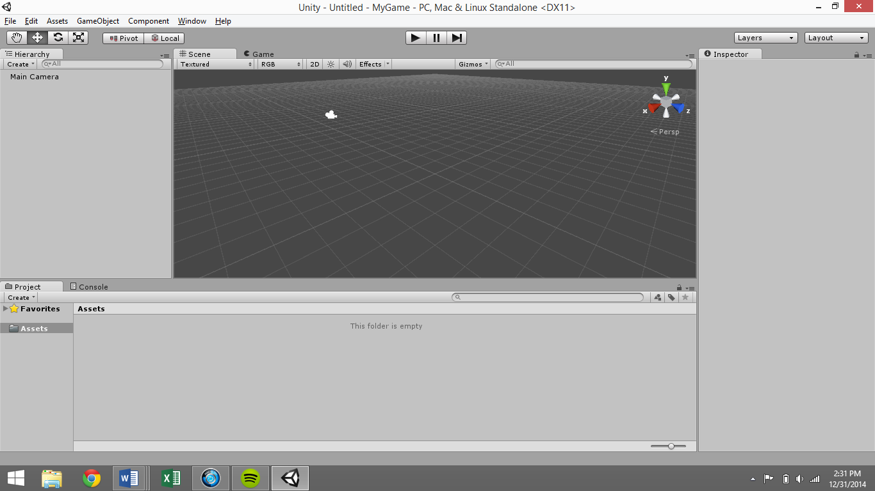Start Play mode with the Play button

point(416,38)
